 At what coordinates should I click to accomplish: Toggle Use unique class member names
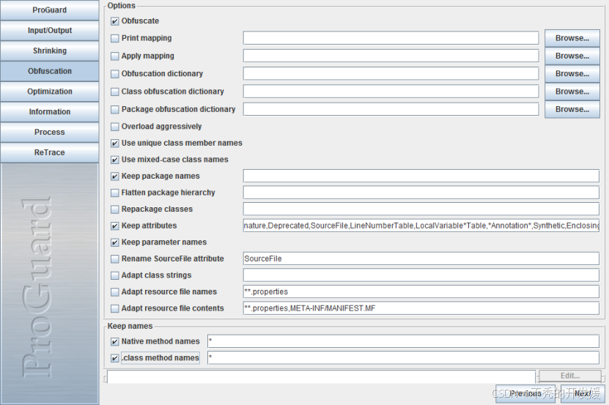pyautogui.click(x=114, y=144)
